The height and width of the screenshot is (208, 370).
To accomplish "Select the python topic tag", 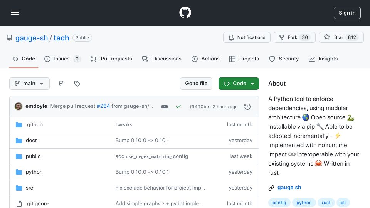I will (304, 203).
